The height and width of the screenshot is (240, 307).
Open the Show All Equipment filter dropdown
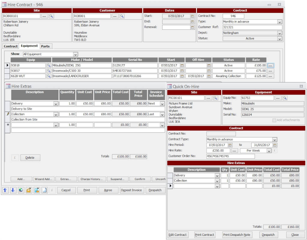coord(75,54)
